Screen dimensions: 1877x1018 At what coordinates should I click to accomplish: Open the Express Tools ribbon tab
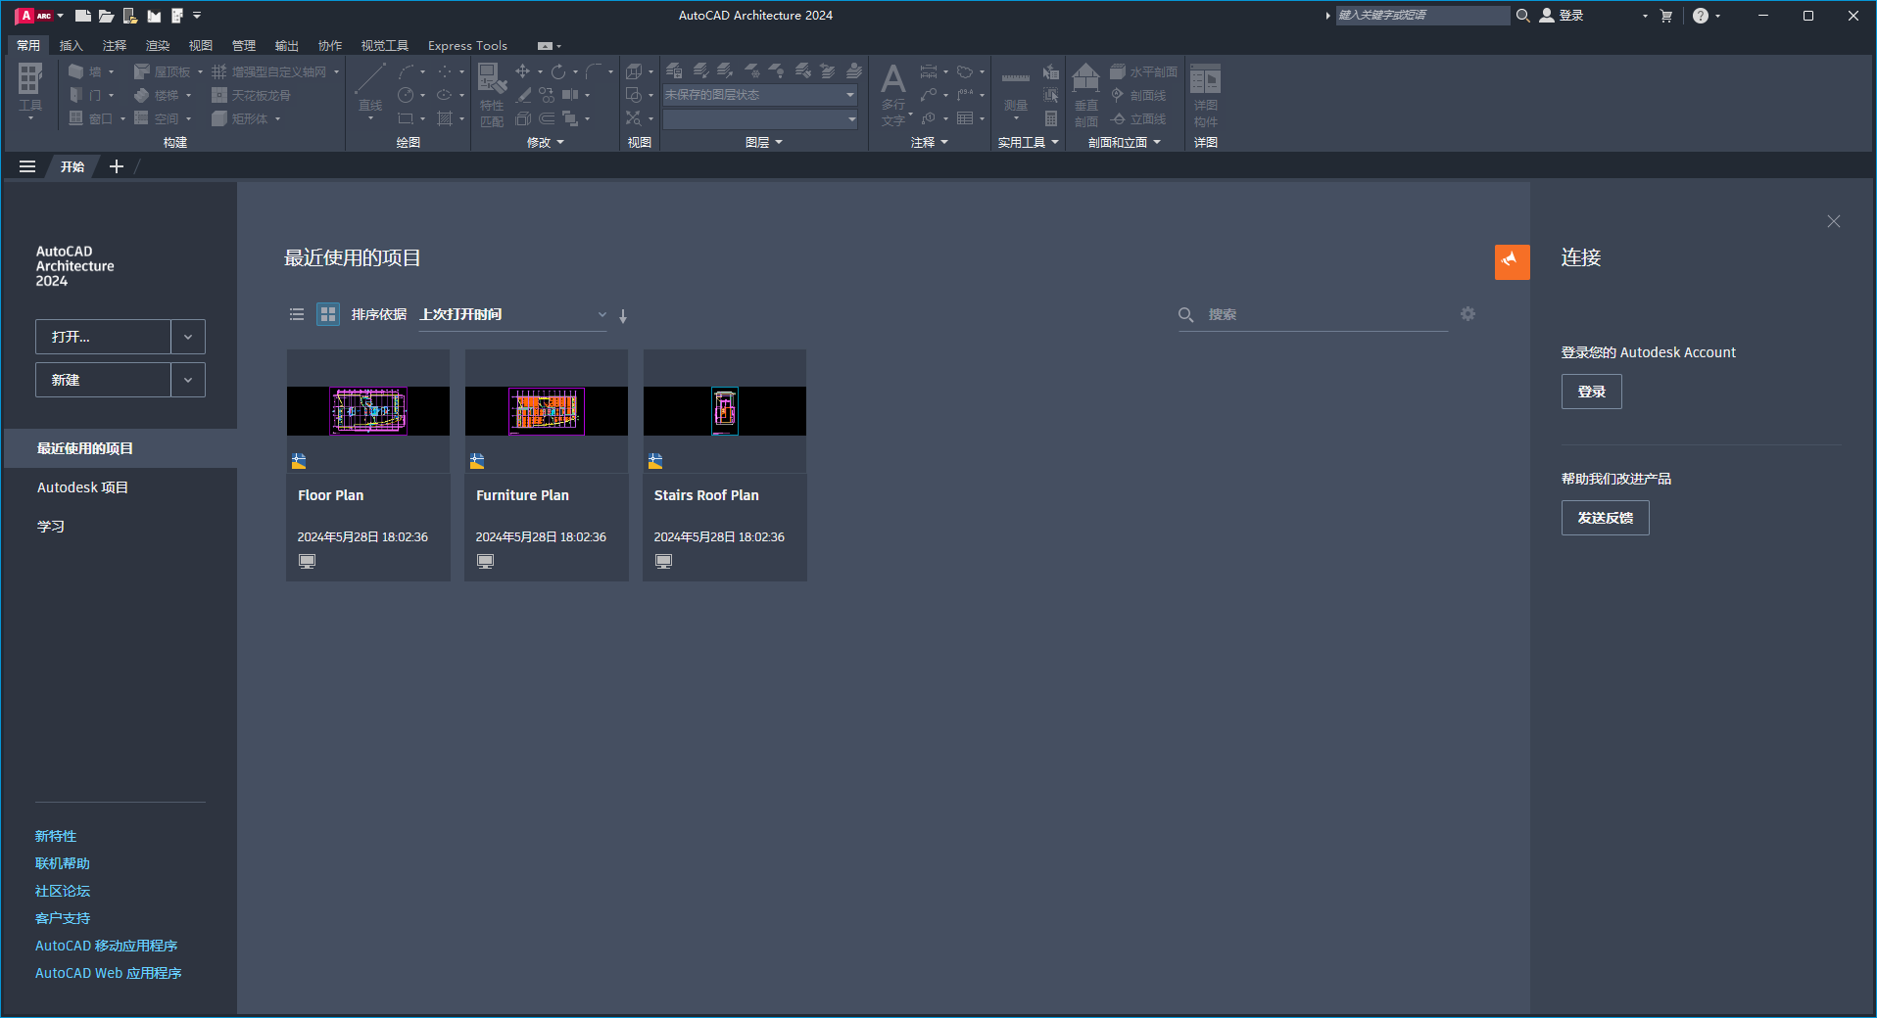pos(467,45)
